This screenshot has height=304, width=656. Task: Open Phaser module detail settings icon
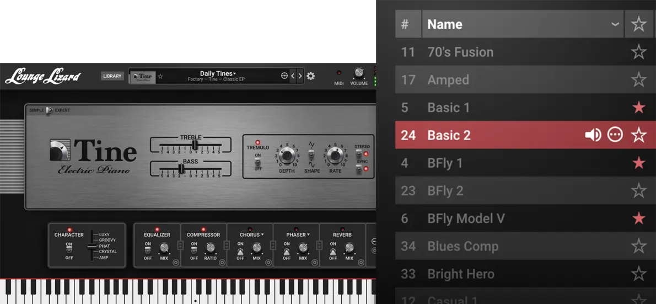pos(314,263)
